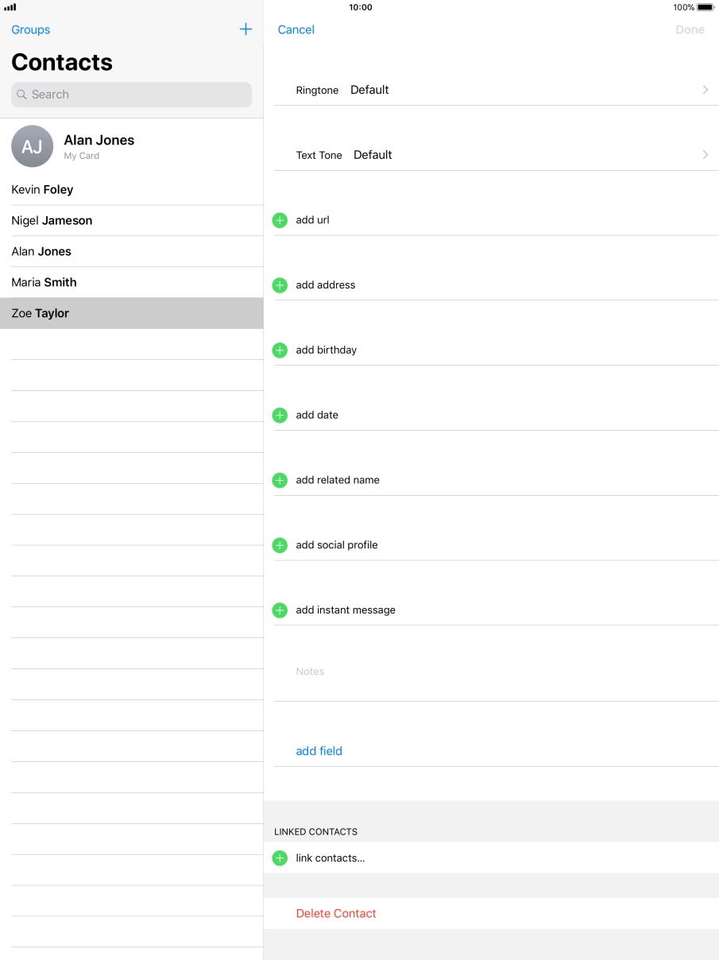Add a related name via the plus icon
The image size is (719, 960).
coord(280,480)
